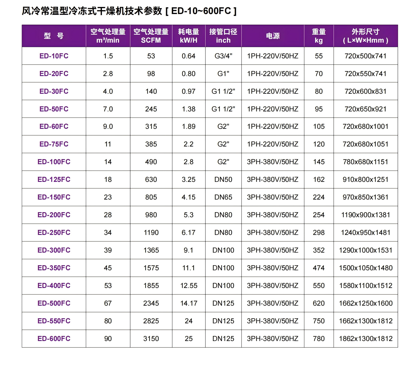The height and width of the screenshot is (366, 418).
Task: Click the 型号 column header
Action: point(54,36)
